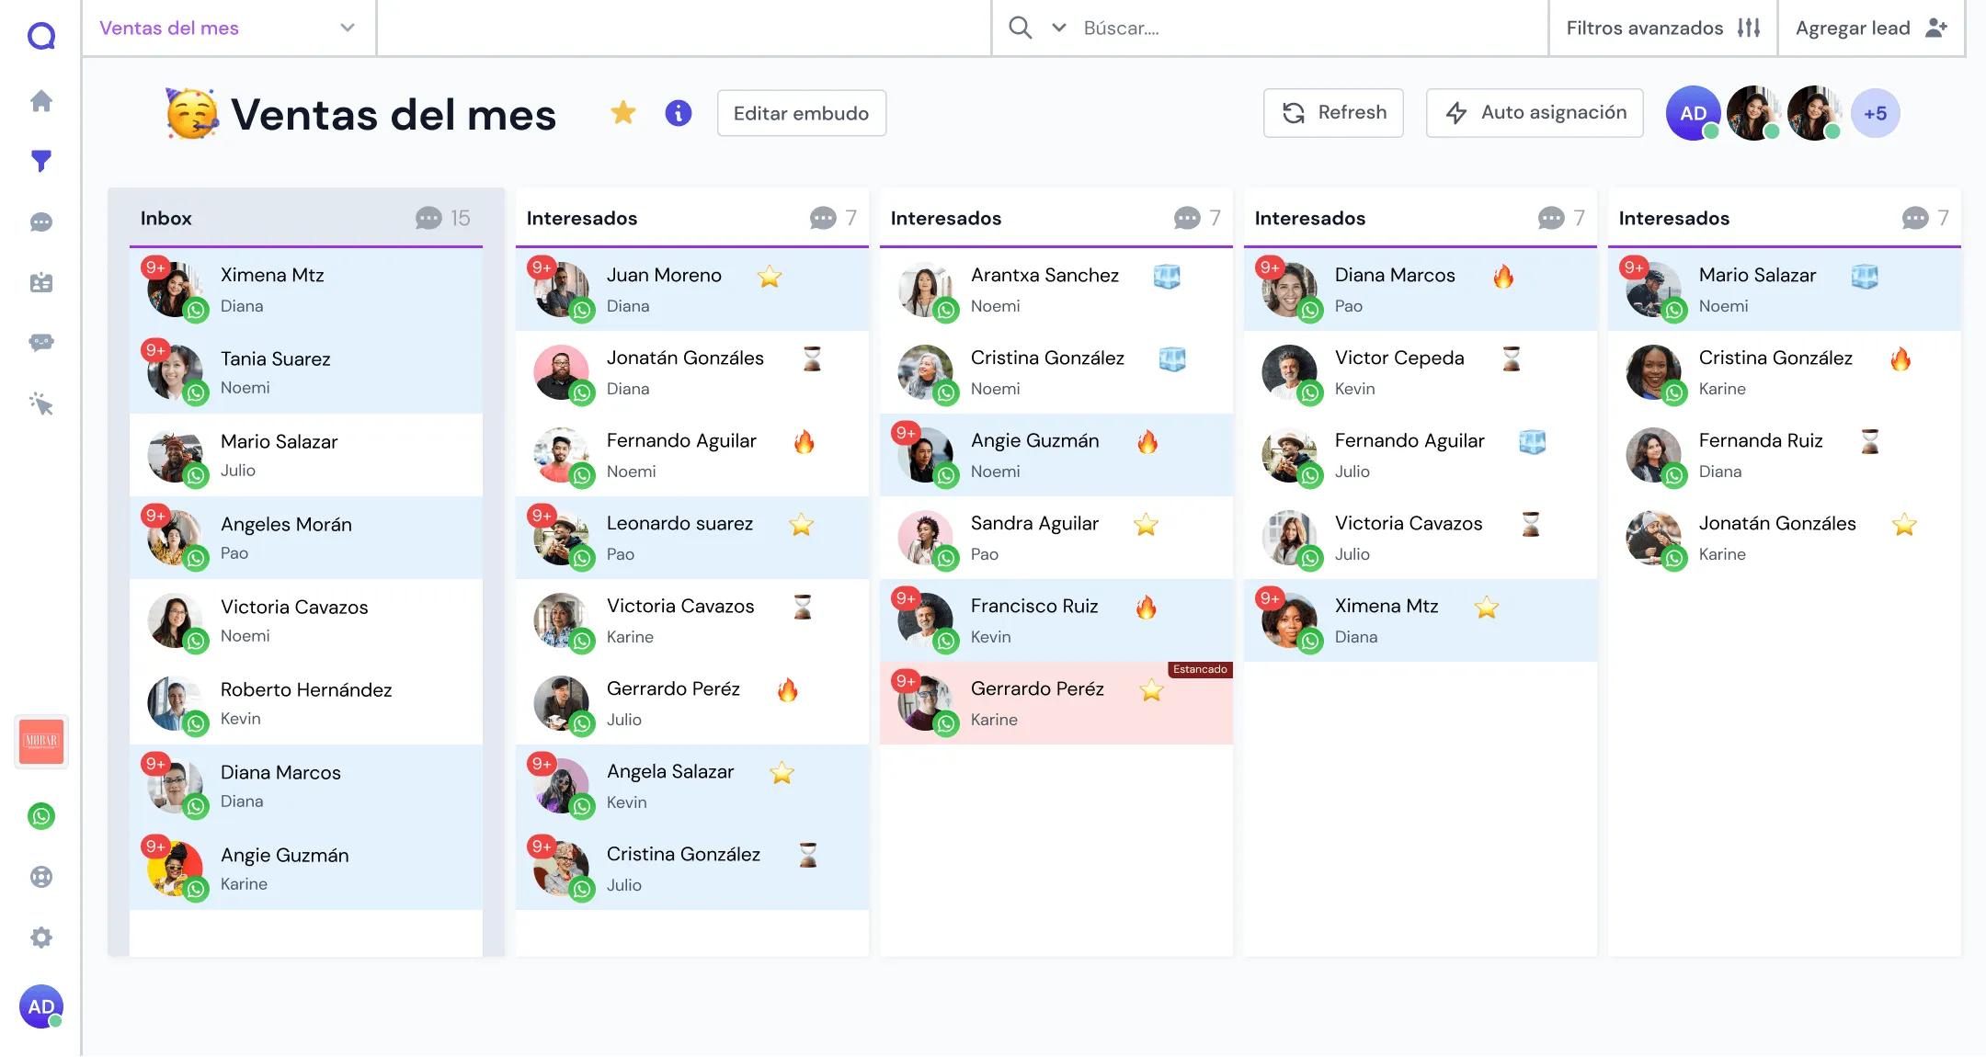Click the Refresh button
Viewport: 1986px width, 1057px height.
click(x=1333, y=113)
